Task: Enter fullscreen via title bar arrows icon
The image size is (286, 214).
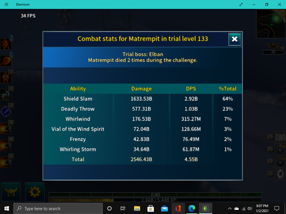Action: click(x=242, y=4)
